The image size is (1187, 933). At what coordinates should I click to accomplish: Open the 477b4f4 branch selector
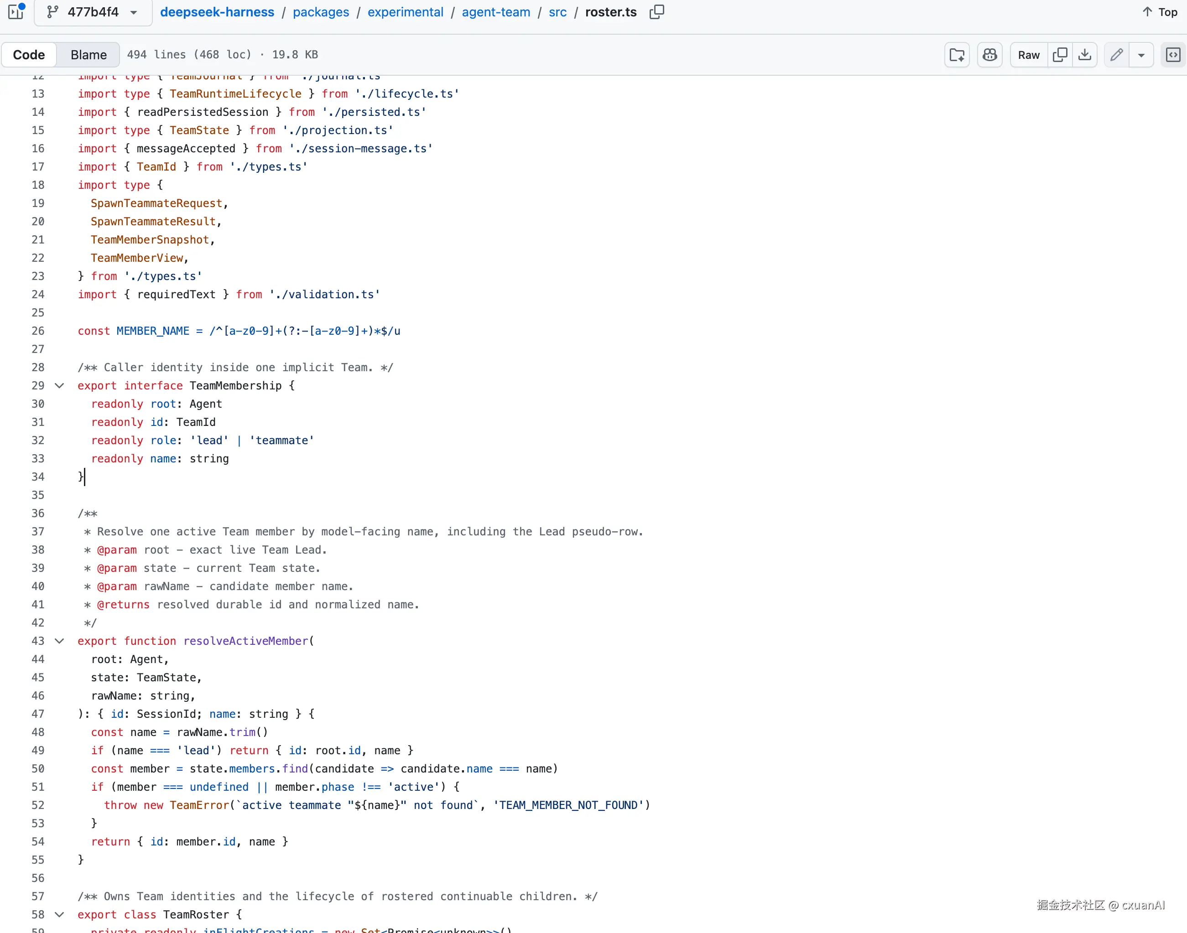coord(93,12)
